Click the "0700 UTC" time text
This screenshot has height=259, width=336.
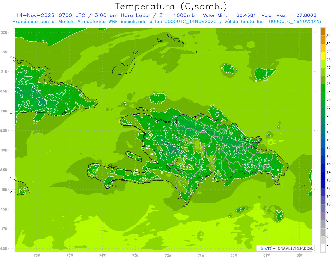click(71, 15)
